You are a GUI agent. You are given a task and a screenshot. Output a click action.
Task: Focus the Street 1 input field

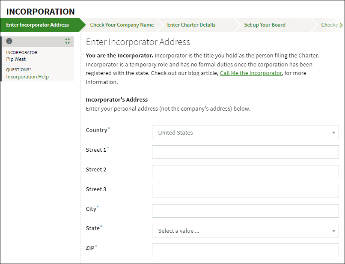pyautogui.click(x=245, y=152)
